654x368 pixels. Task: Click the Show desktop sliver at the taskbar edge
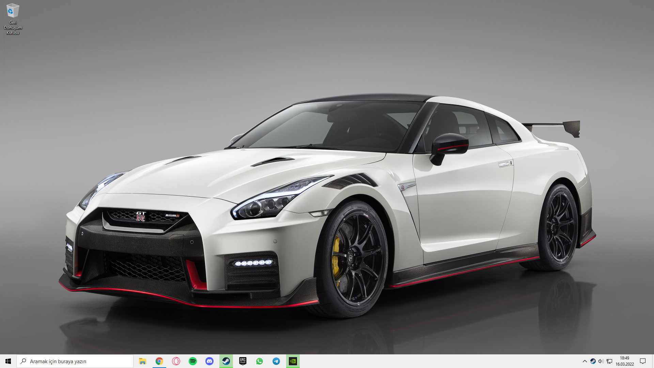pos(653,361)
